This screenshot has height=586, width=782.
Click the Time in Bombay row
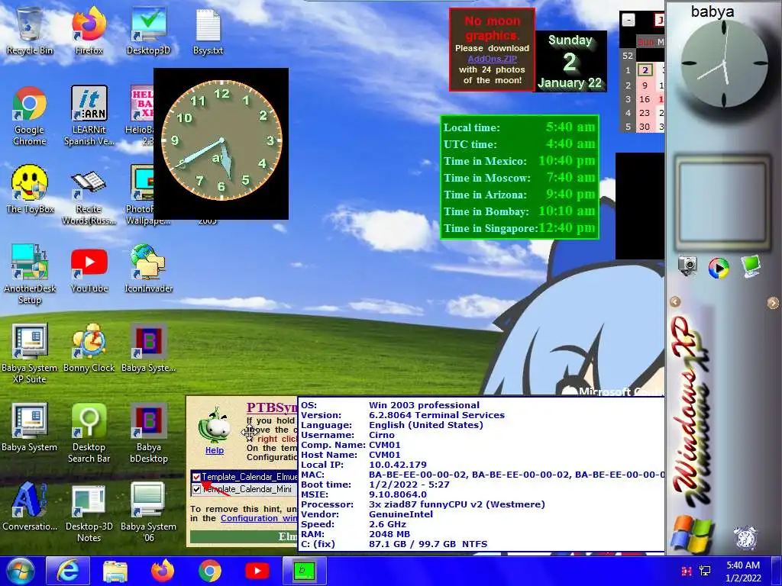coord(519,211)
